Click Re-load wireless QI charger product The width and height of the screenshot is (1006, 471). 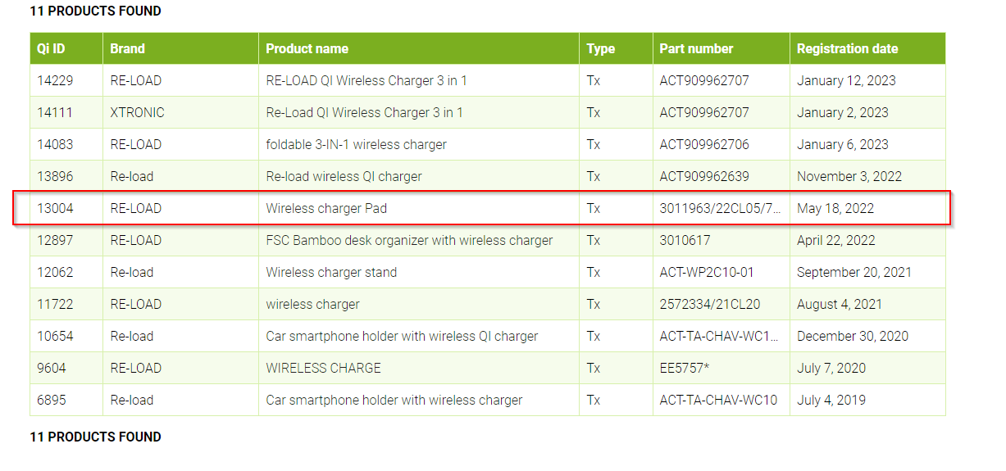344,177
